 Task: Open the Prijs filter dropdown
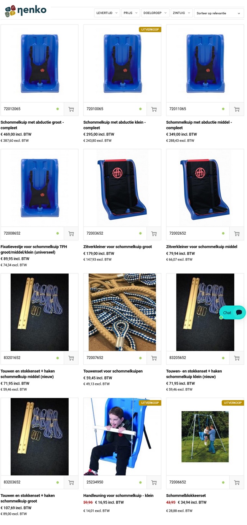tap(131, 13)
